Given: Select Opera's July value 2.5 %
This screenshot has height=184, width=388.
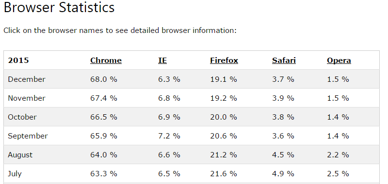Looking at the screenshot, I should (x=338, y=174).
